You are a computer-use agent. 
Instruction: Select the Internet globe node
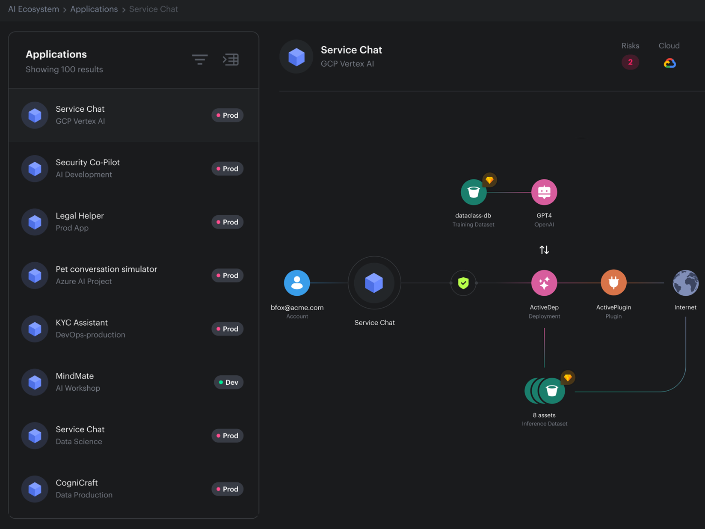686,282
